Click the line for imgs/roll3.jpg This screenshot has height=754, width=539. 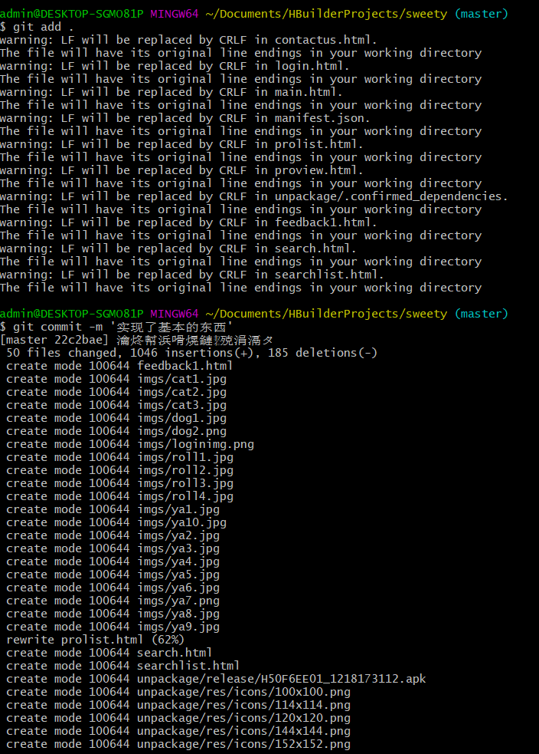(x=119, y=482)
